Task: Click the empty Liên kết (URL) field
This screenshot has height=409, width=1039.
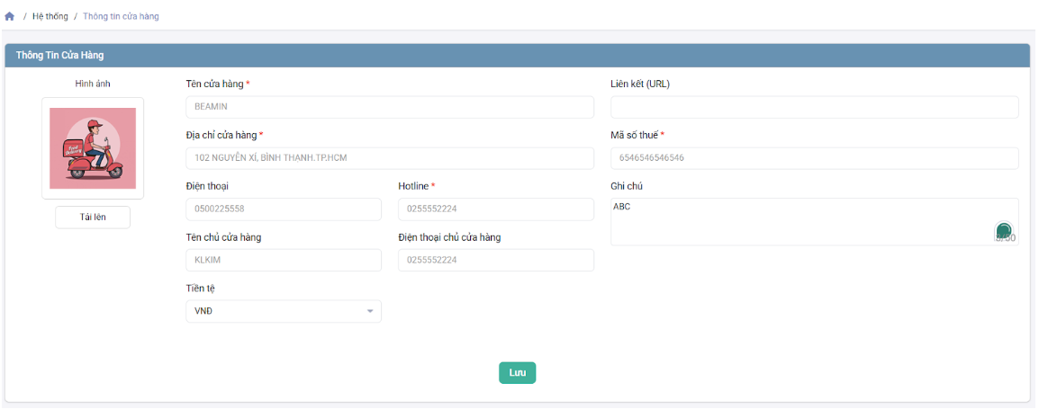Action: tap(814, 107)
